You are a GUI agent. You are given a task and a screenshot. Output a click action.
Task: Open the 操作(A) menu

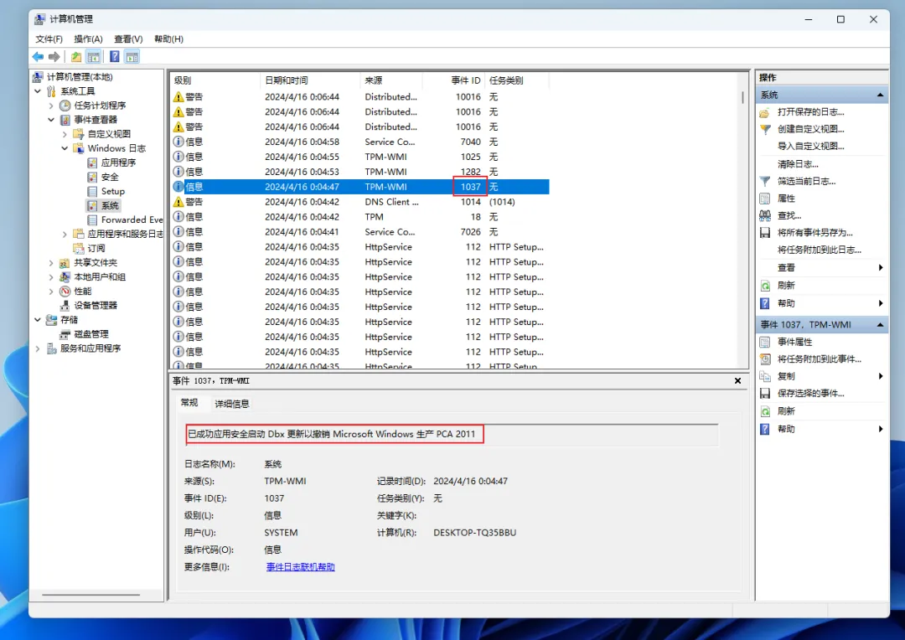point(88,39)
